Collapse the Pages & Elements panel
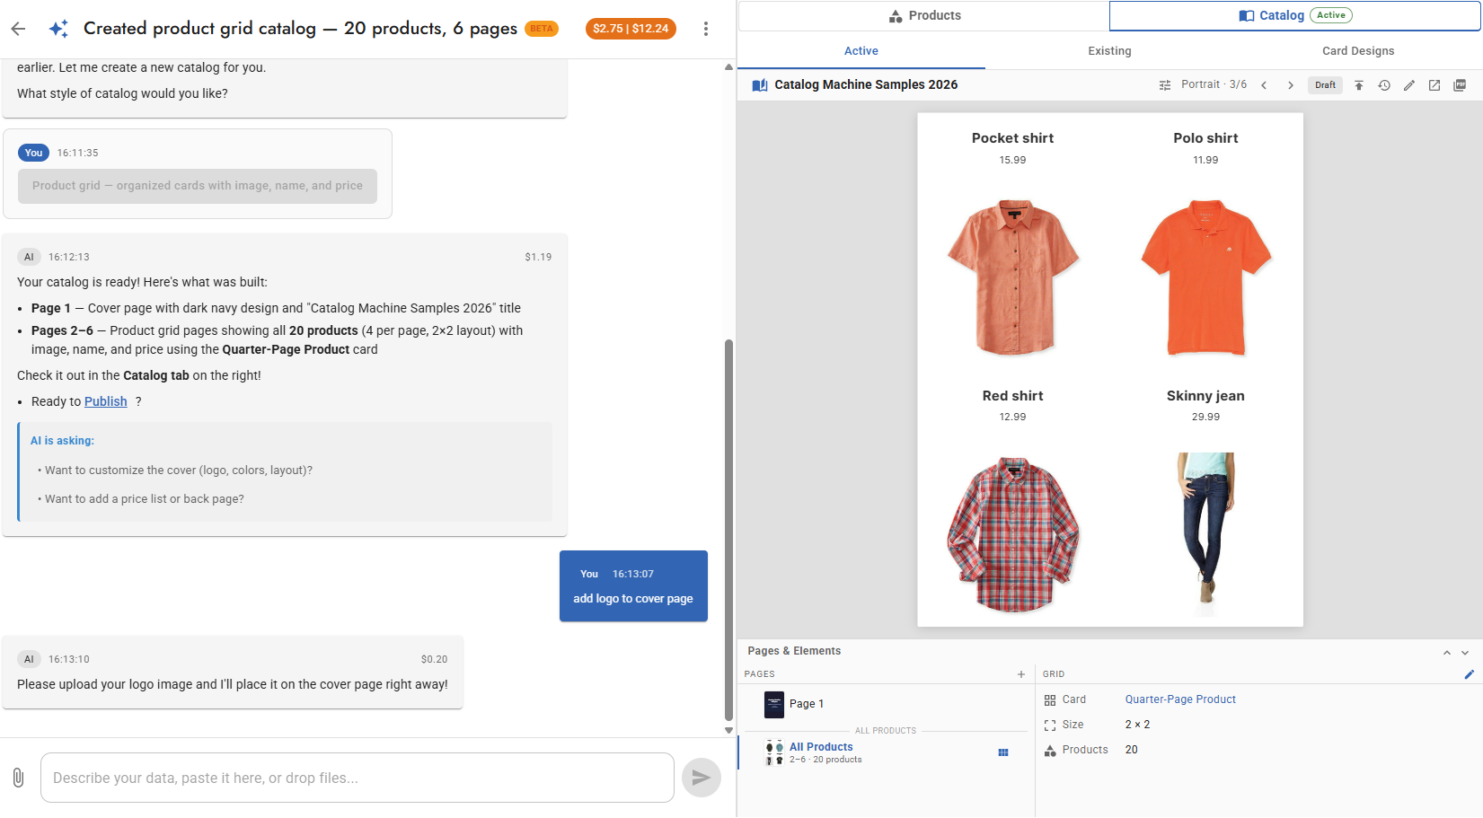The image size is (1483, 818). pos(1446,653)
